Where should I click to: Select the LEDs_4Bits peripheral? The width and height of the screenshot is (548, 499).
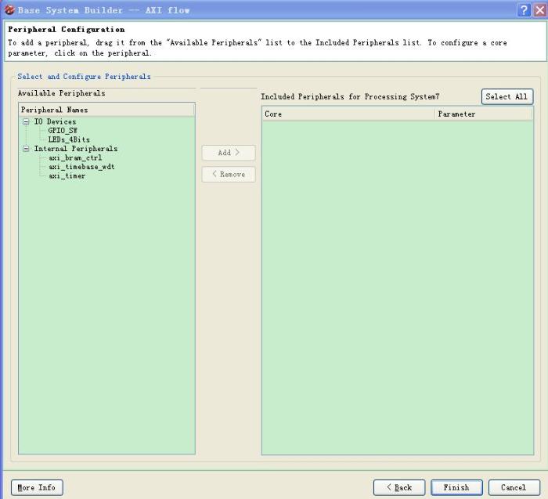click(x=69, y=139)
